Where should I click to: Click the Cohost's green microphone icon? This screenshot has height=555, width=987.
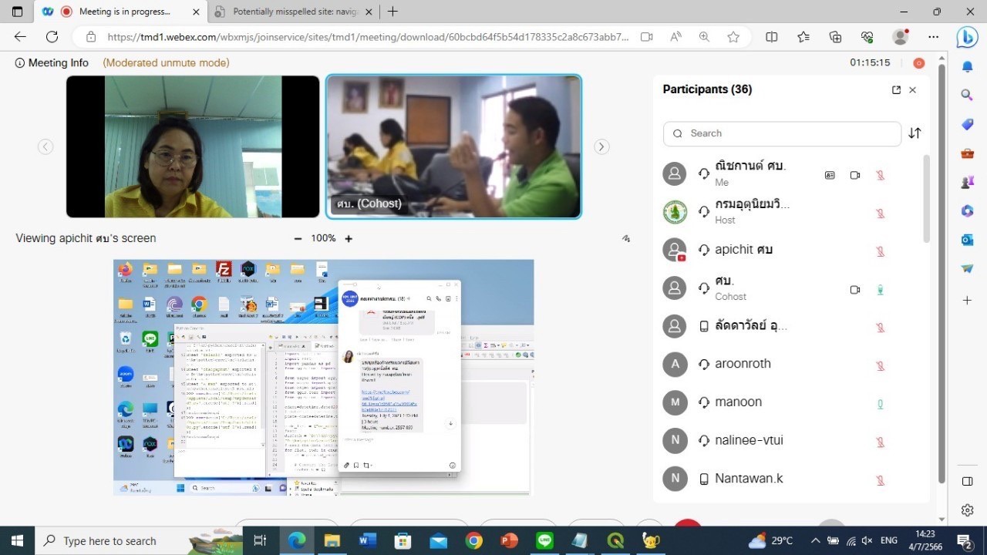coord(880,290)
